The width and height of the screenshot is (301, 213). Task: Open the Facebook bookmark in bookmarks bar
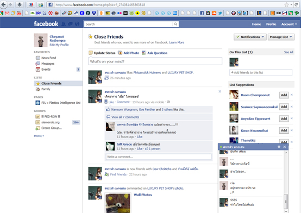click(x=202, y=13)
